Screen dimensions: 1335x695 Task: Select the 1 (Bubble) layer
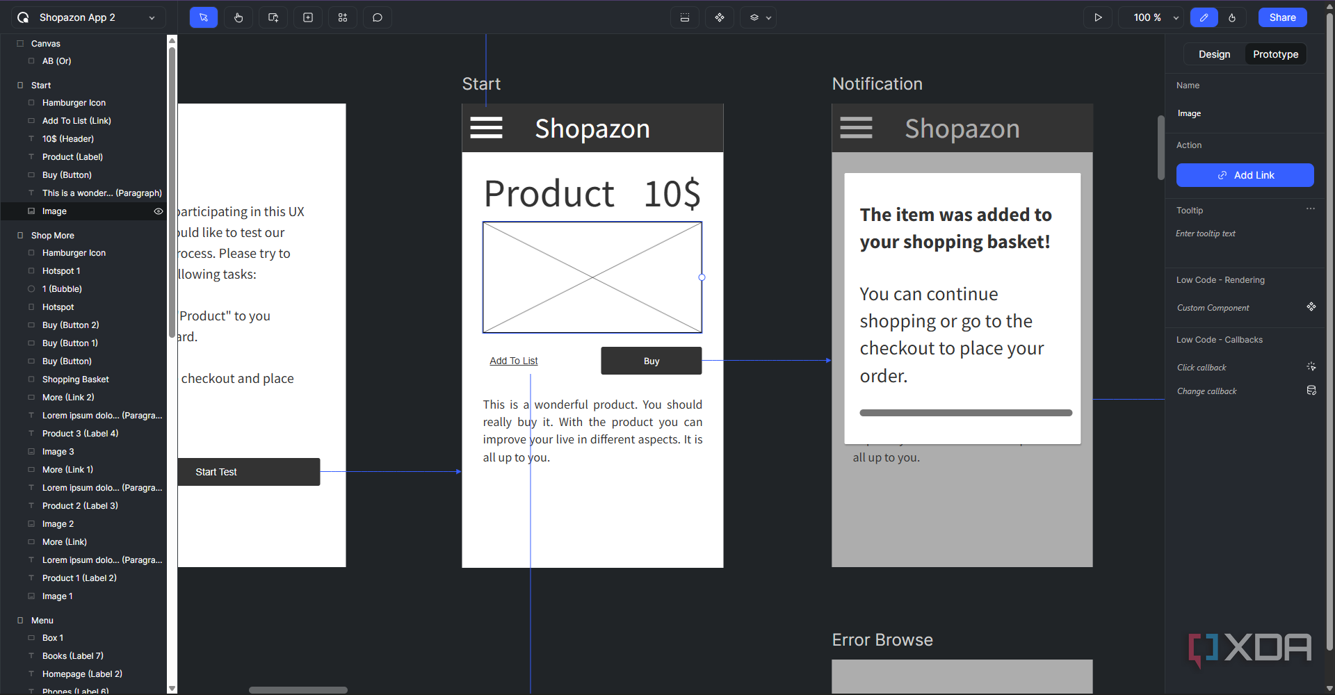[x=62, y=289]
